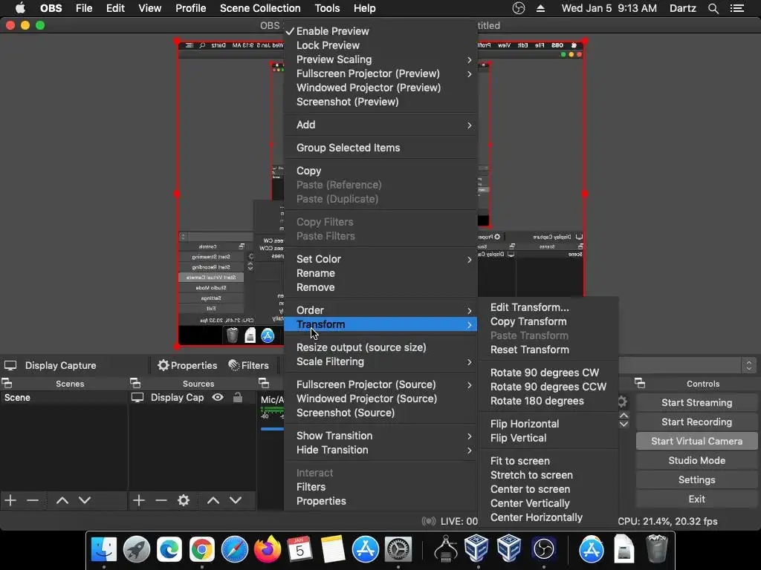Pop out the Controls dock panel icon

pos(640,384)
